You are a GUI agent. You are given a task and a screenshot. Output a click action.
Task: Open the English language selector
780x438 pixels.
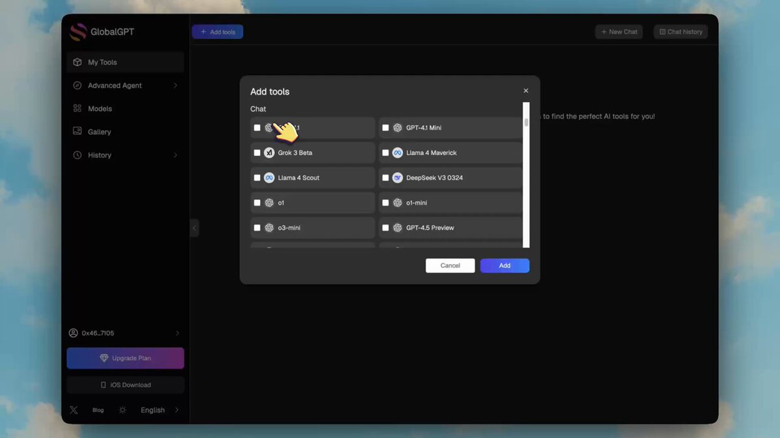coord(153,410)
